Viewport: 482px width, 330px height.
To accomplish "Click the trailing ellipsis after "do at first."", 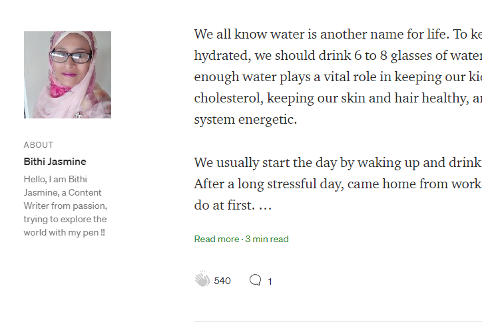I will tap(265, 206).
